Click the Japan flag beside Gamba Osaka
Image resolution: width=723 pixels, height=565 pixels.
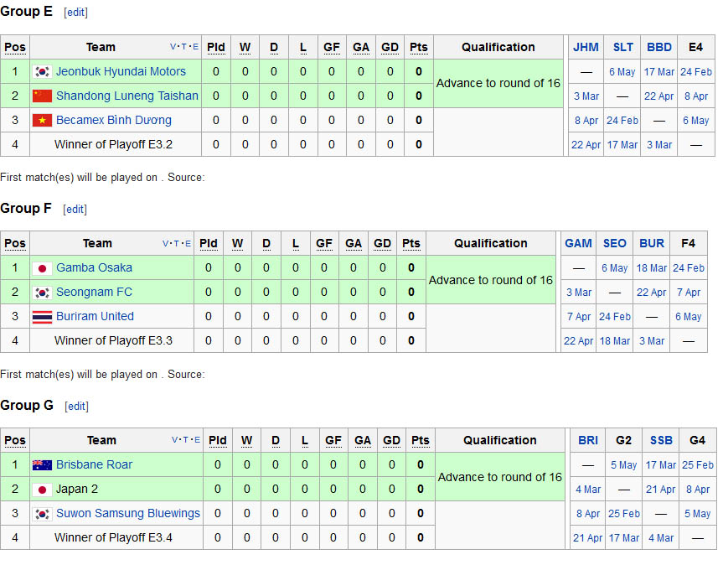click(42, 268)
